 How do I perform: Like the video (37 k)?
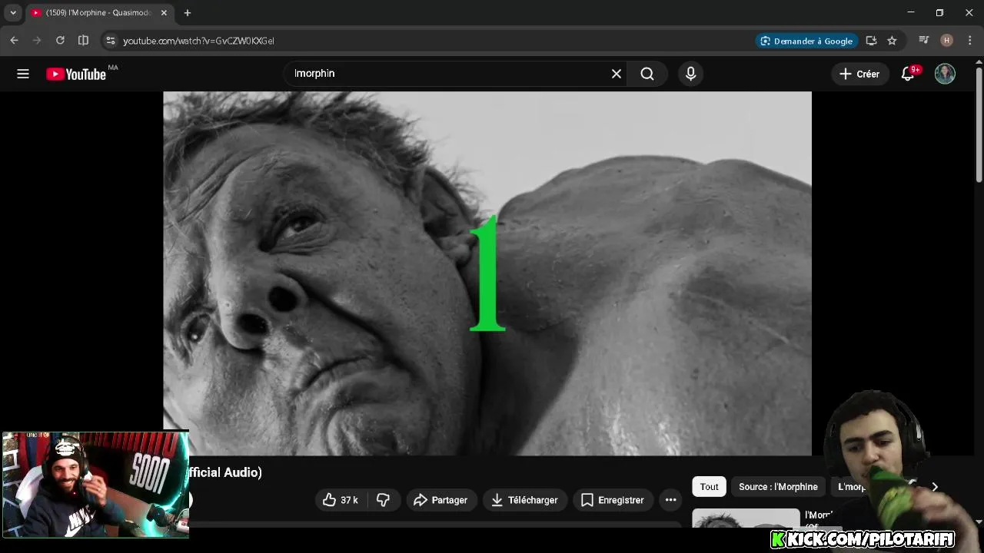click(341, 500)
